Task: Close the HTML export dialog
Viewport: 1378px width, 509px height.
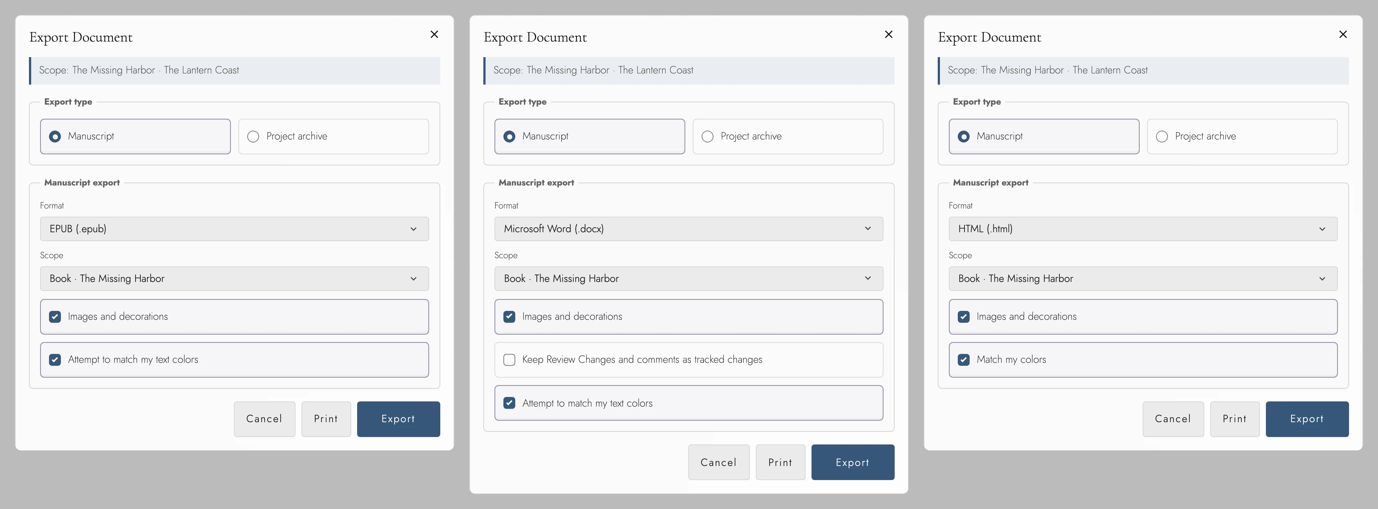Action: 1343,34
